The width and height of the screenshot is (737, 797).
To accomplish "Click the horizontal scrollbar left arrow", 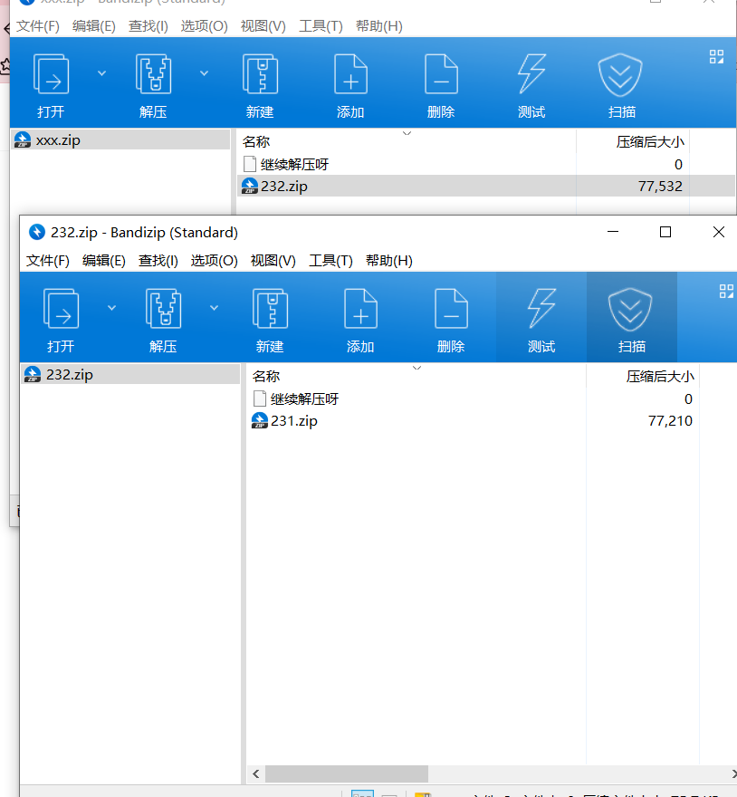I will pos(254,773).
